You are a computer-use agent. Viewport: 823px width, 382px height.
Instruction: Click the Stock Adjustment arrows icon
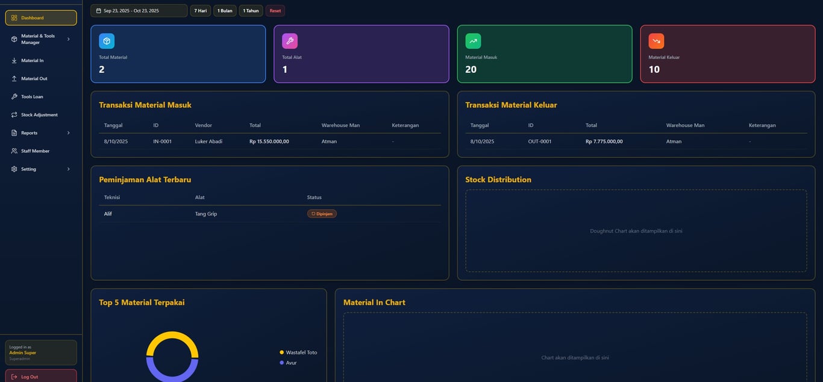tap(14, 114)
